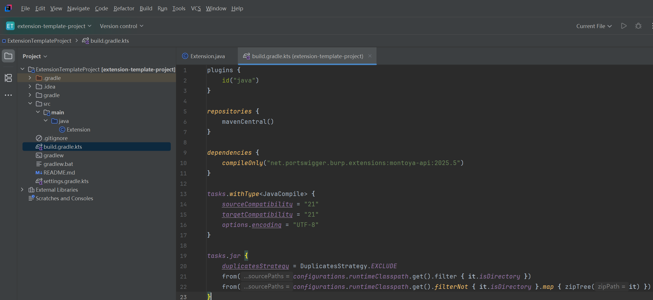
Task: Click mavenCentral() on line 6
Action: tap(248, 121)
